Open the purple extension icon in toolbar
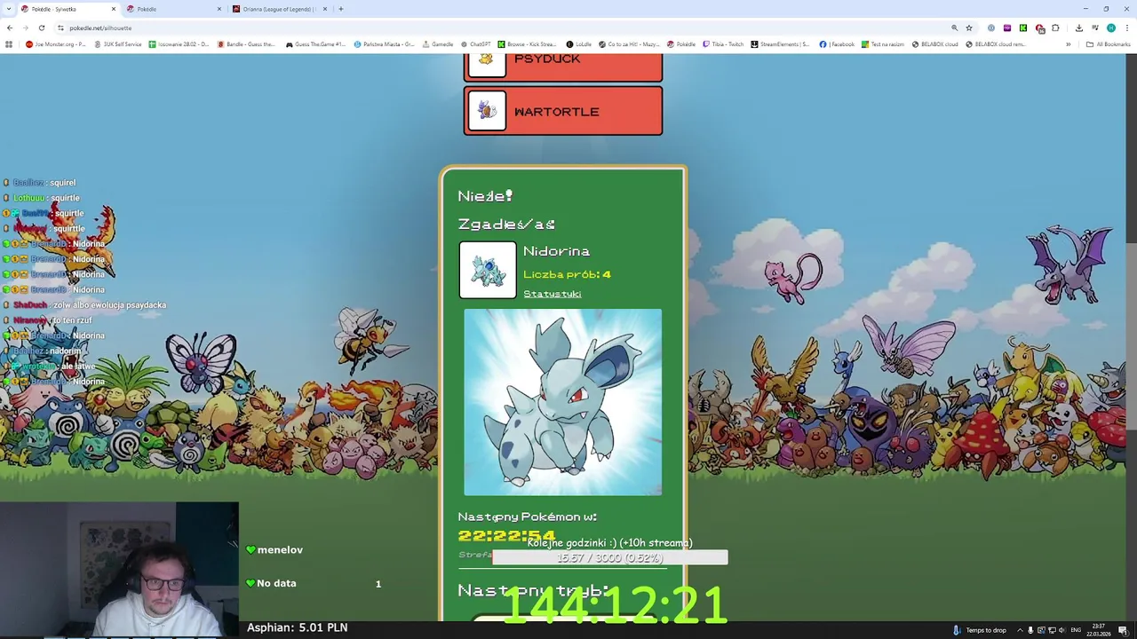Image resolution: width=1137 pixels, height=639 pixels. coord(1007,28)
